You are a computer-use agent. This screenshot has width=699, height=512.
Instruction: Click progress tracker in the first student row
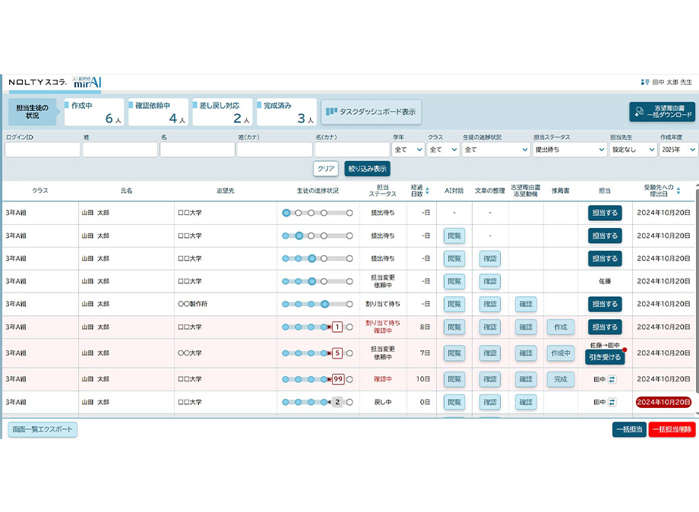tap(317, 213)
